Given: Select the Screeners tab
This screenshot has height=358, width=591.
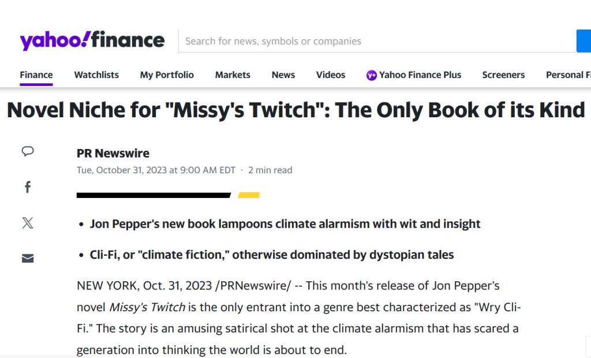Looking at the screenshot, I should pyautogui.click(x=503, y=75).
